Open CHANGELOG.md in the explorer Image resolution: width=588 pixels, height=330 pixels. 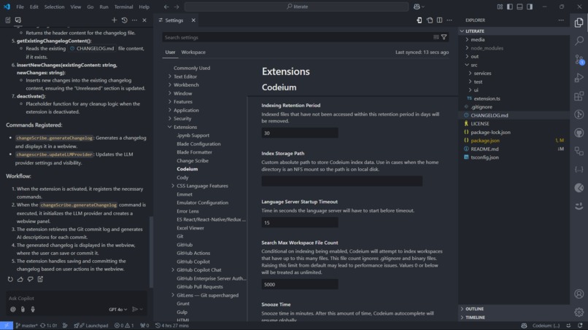coord(490,115)
